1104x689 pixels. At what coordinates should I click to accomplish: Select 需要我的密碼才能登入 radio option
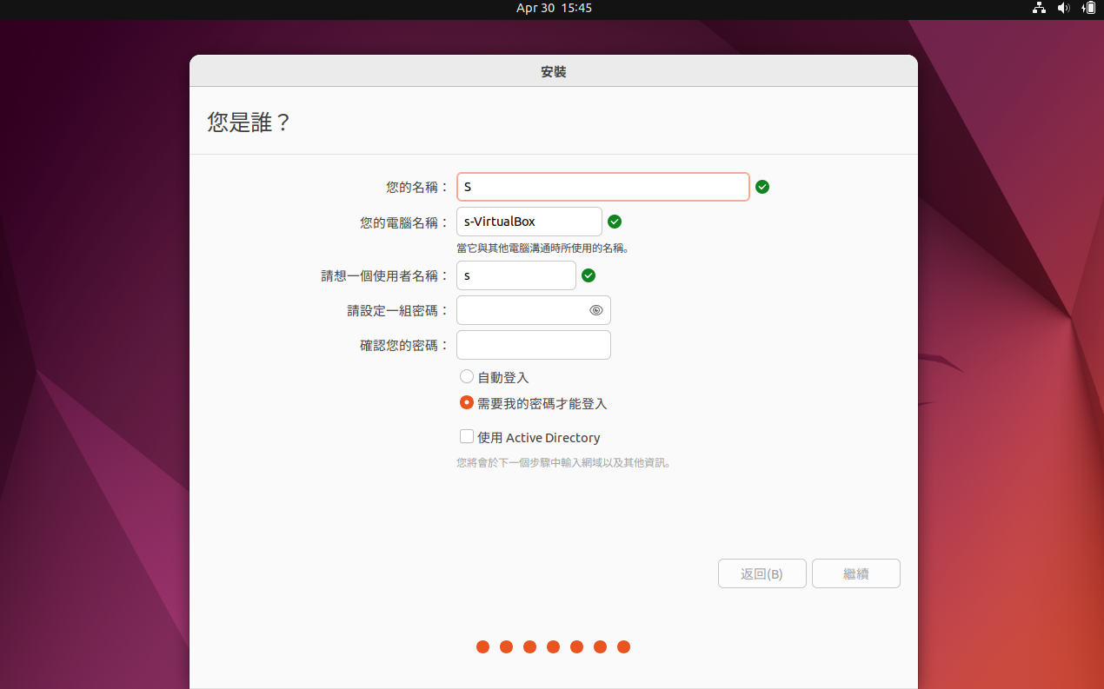(x=467, y=403)
